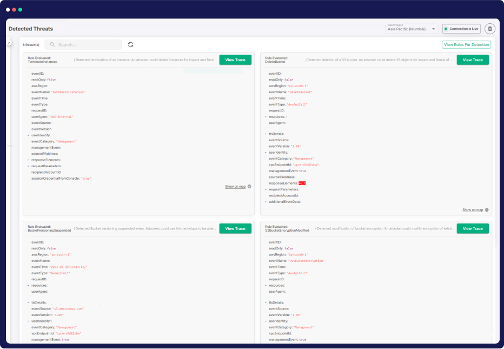The height and width of the screenshot is (349, 504).
Task: Open View Rules For Detection
Action: click(466, 44)
